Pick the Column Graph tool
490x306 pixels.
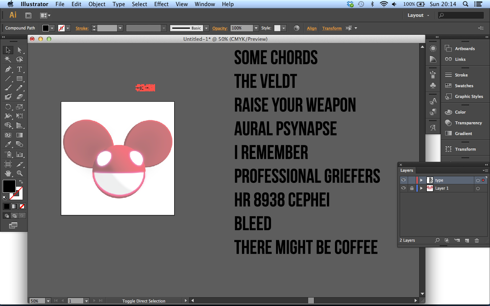(20, 154)
